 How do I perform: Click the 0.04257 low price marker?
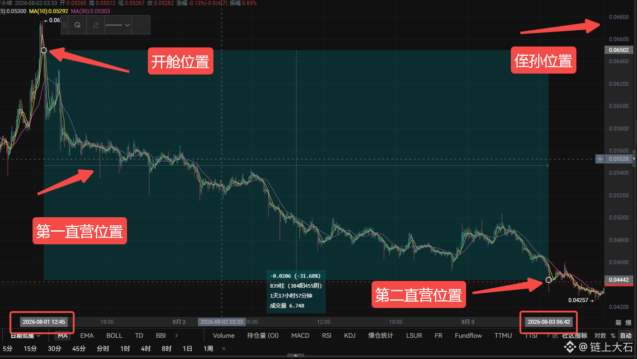[581, 300]
